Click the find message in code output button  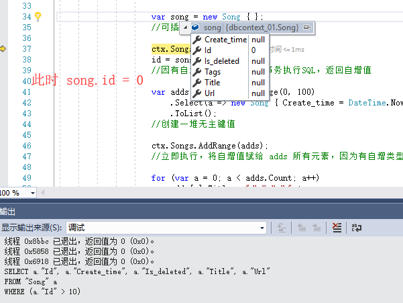(x=282, y=228)
